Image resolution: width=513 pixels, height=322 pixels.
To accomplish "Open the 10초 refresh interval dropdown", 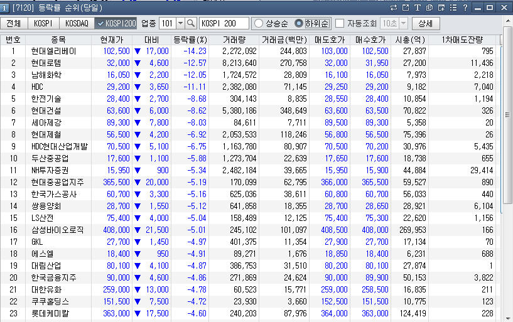I will (402, 23).
